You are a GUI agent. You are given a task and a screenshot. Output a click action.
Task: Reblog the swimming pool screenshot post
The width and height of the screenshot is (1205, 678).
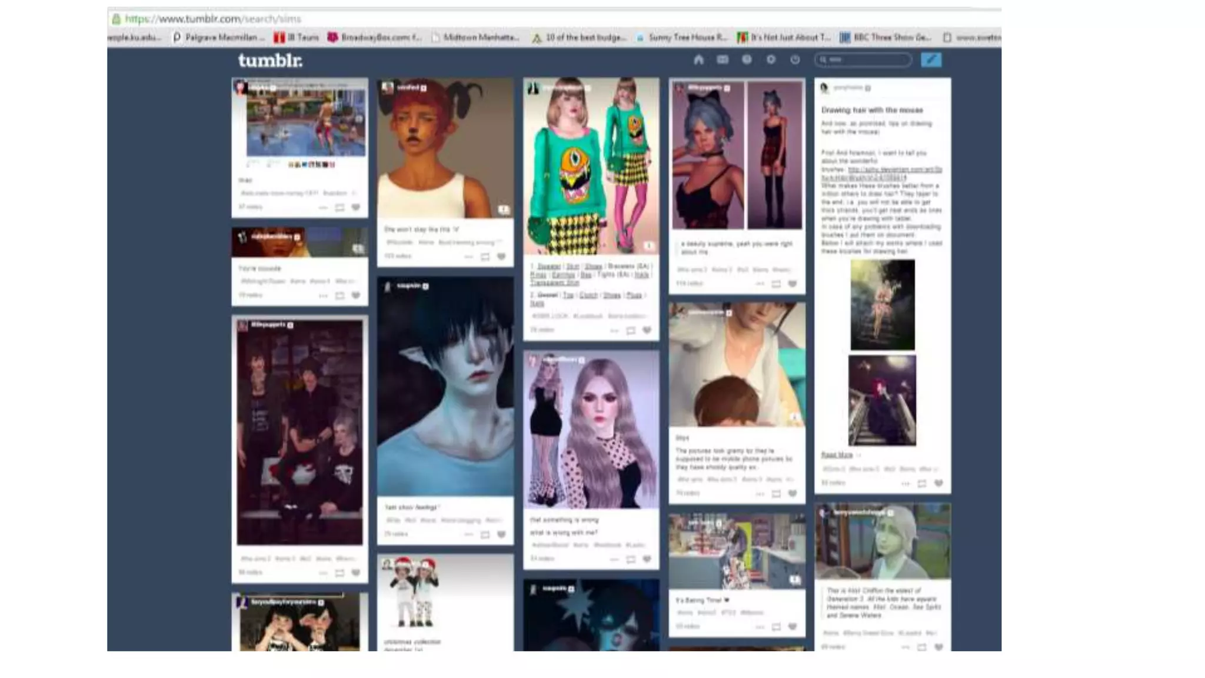(339, 207)
